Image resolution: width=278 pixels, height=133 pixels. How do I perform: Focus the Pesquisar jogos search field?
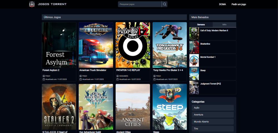[140, 4]
